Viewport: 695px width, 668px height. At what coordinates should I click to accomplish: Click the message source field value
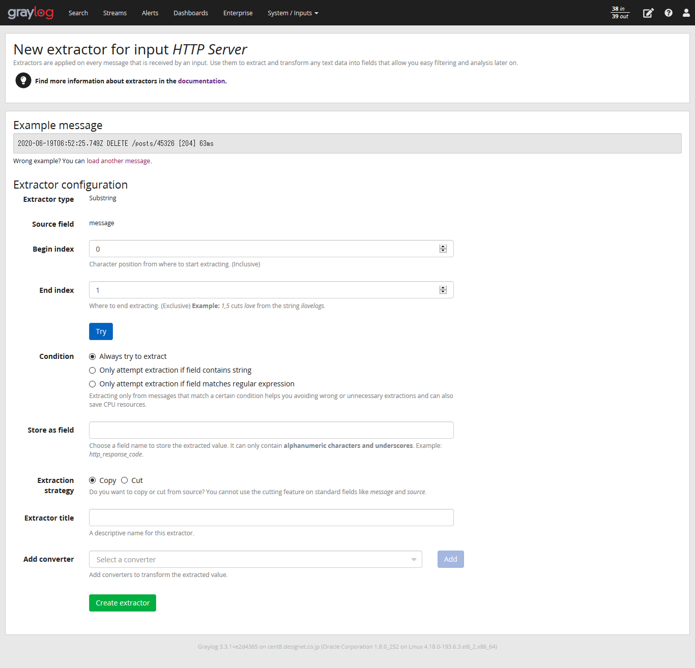(102, 223)
